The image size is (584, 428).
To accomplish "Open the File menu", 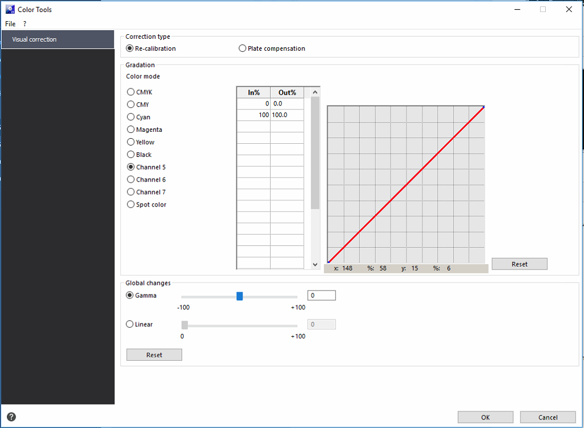I will [10, 23].
